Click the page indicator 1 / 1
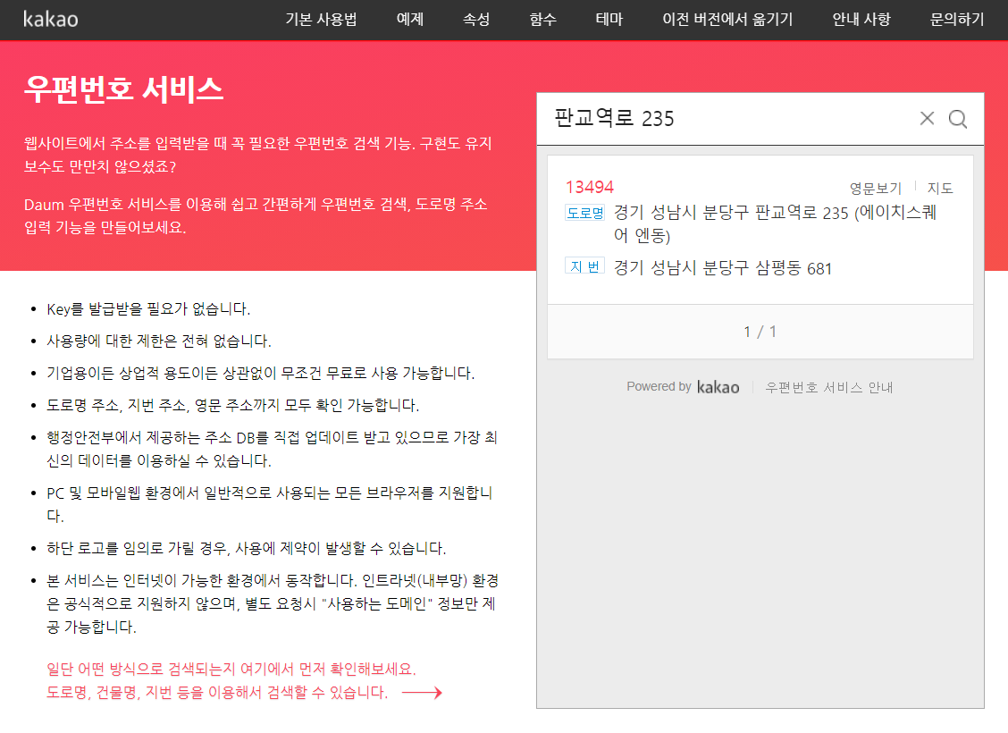 click(760, 332)
